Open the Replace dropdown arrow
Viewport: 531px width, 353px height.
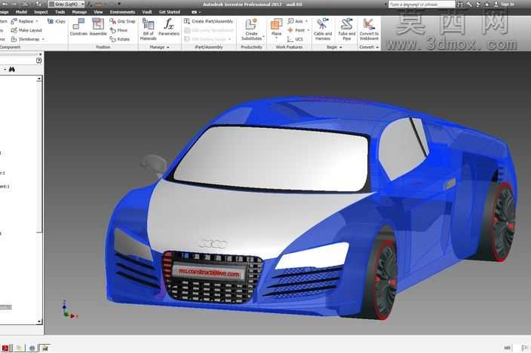coord(37,21)
